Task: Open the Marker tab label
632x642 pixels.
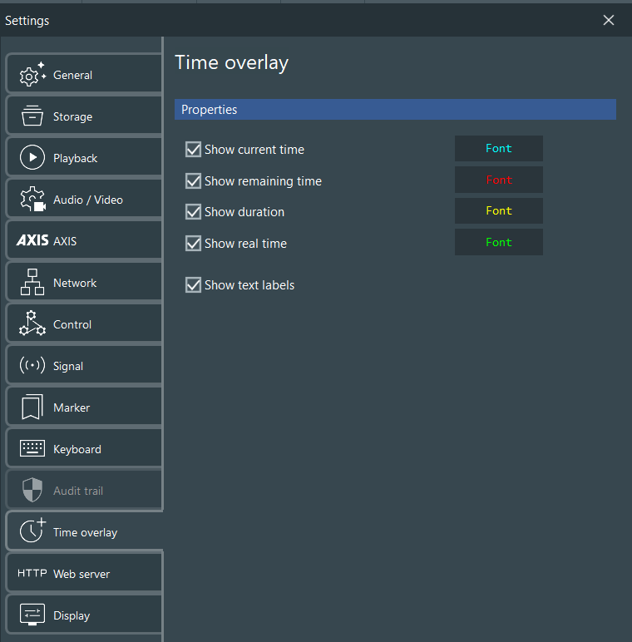Action: point(72,407)
